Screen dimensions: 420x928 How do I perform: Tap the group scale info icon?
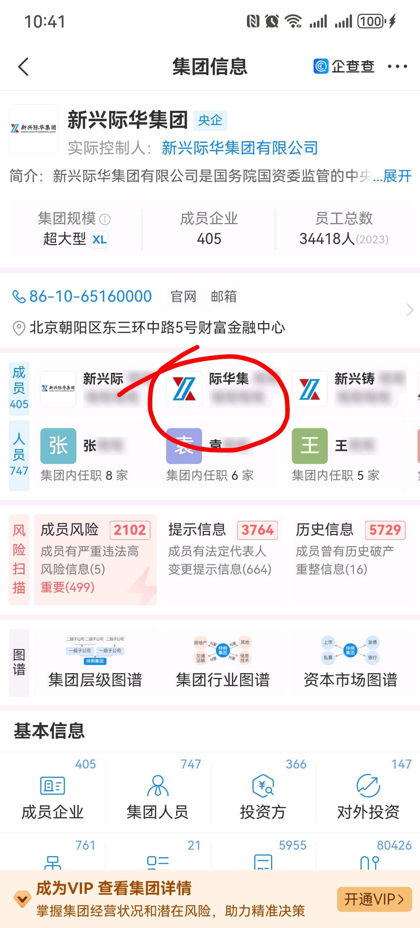point(105,219)
